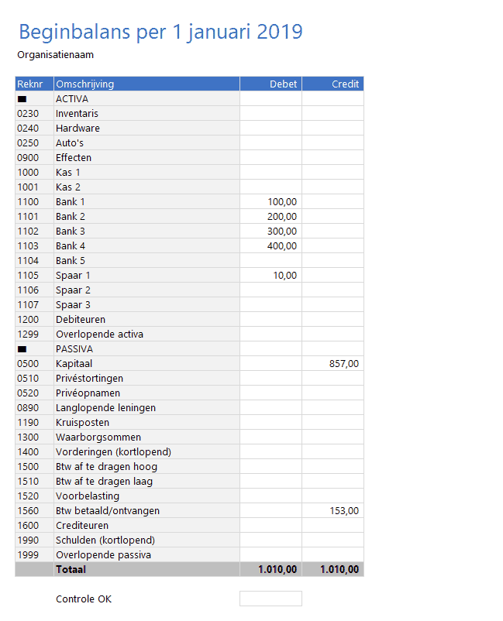Screen dimensions: 503x621
Task: Select Spaar 1 debet amount 10,00
Action: tap(270, 276)
